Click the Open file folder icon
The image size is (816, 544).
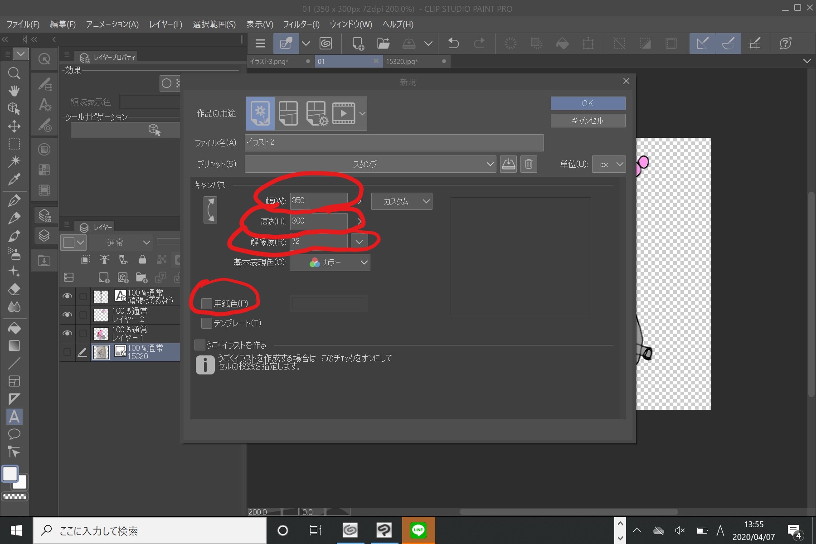384,44
